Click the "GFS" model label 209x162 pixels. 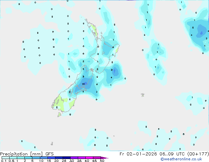tap(49, 154)
